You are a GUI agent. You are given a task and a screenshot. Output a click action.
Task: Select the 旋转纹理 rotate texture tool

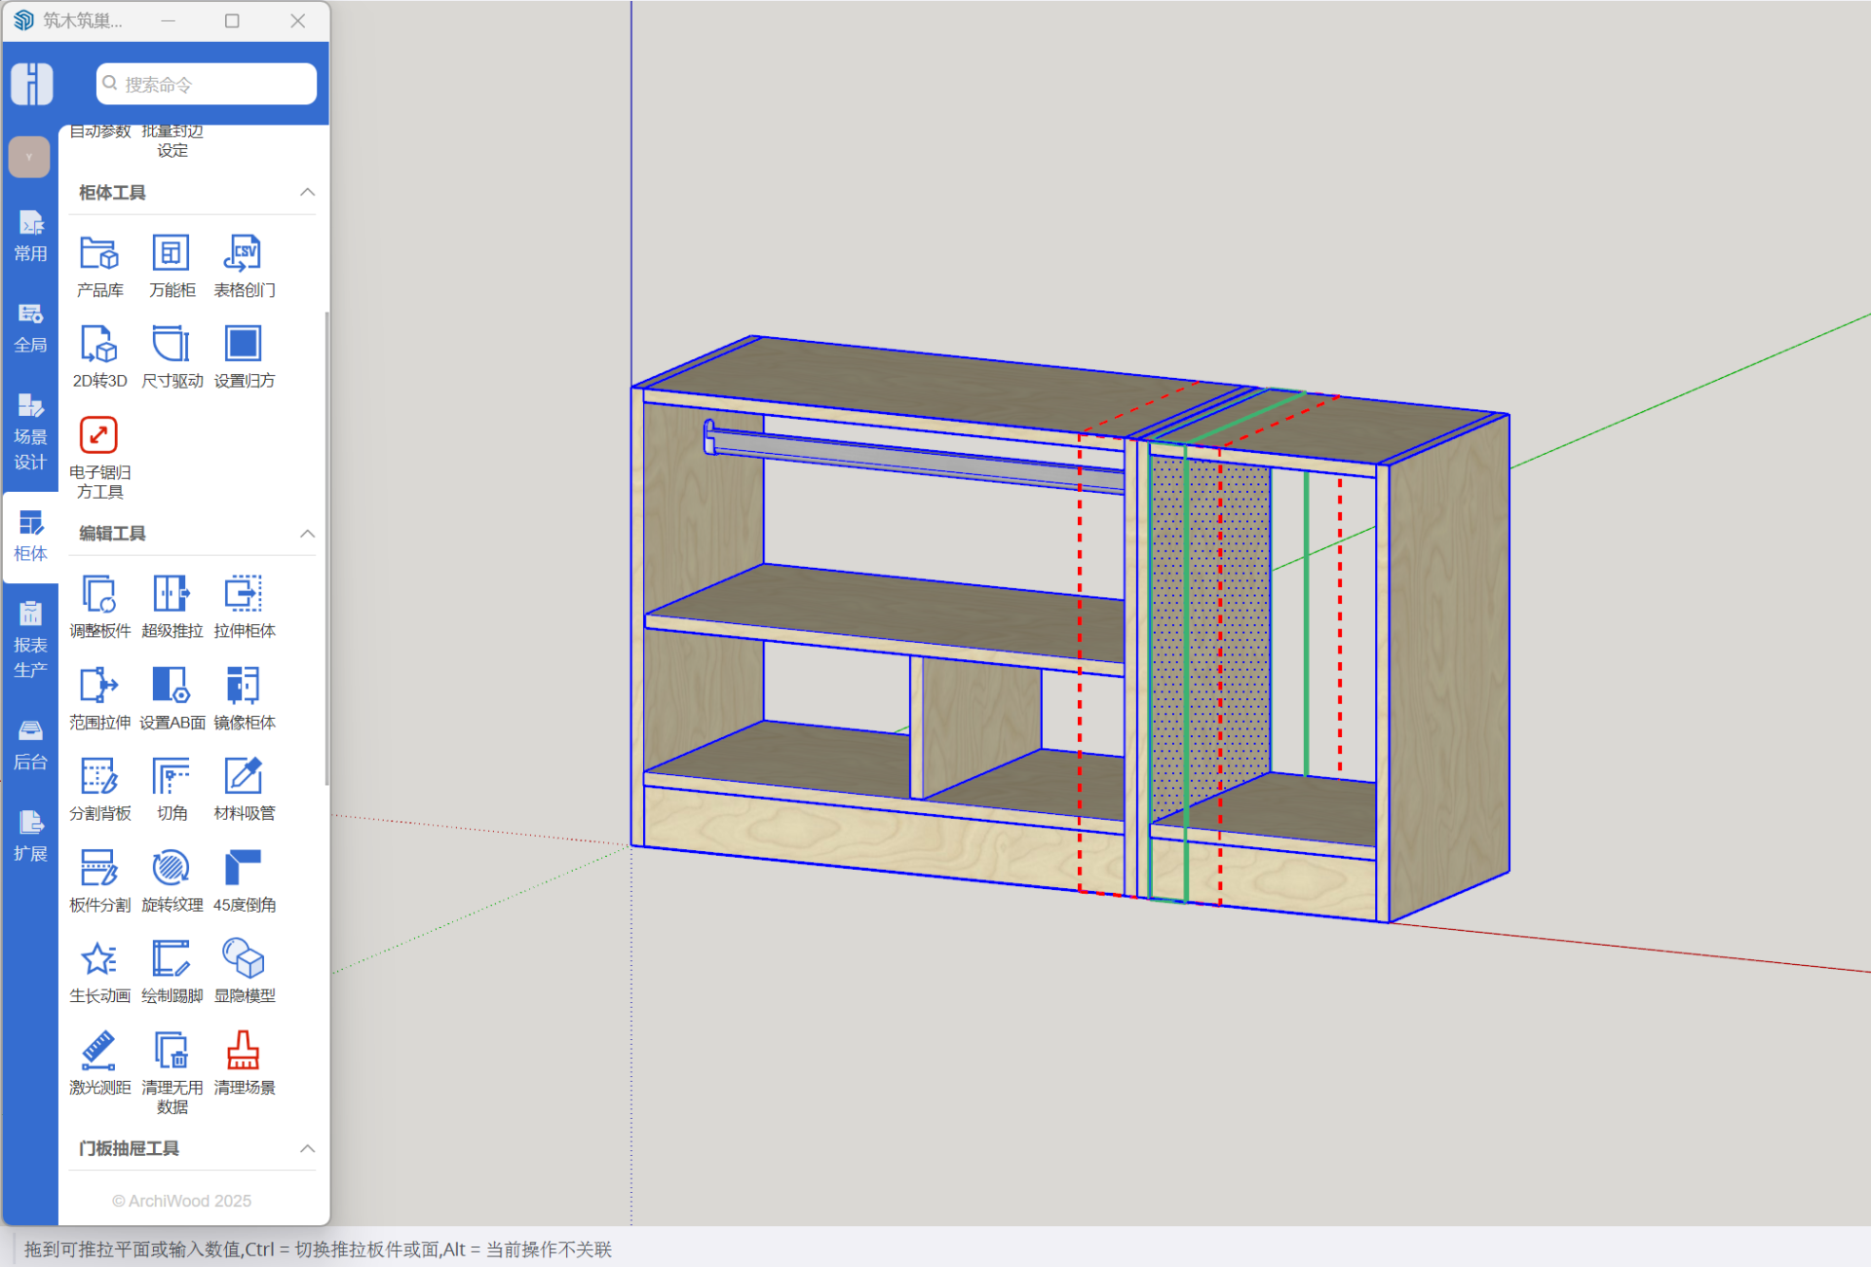tap(172, 869)
